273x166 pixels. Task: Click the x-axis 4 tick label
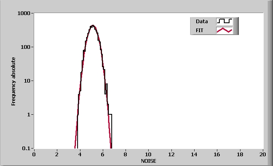pyautogui.click(x=80, y=154)
